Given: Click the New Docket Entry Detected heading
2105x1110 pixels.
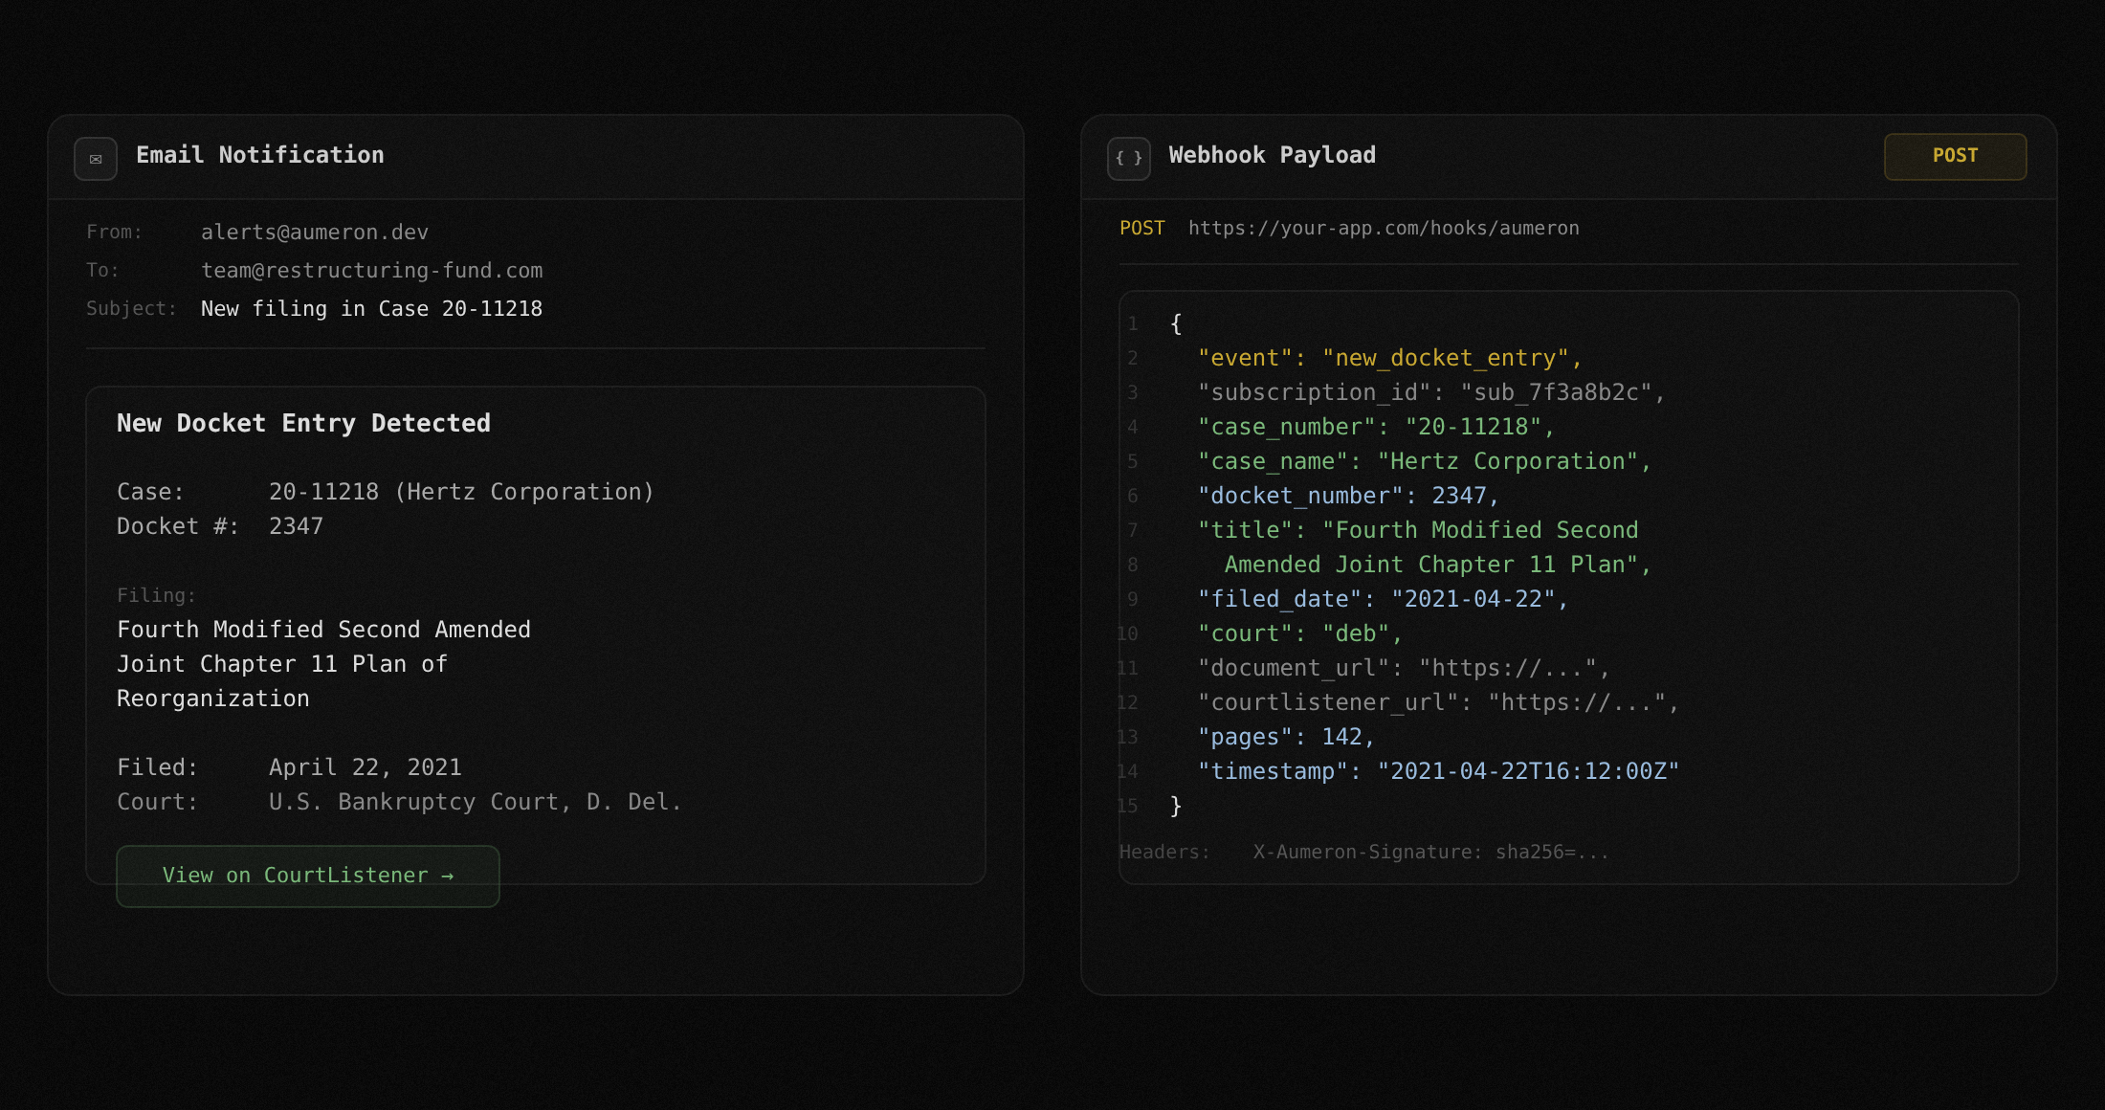Looking at the screenshot, I should (303, 423).
